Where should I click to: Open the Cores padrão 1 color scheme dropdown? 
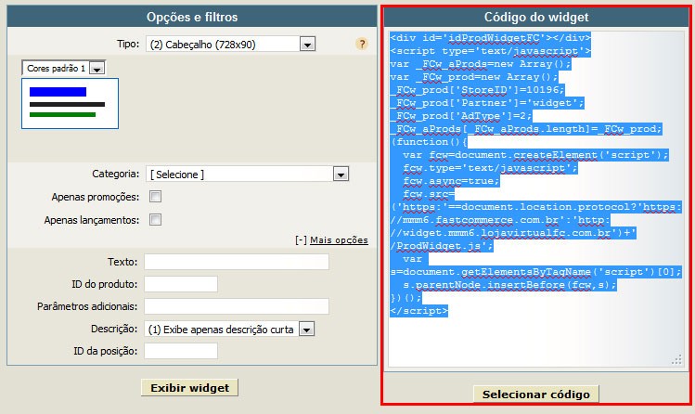[64, 68]
